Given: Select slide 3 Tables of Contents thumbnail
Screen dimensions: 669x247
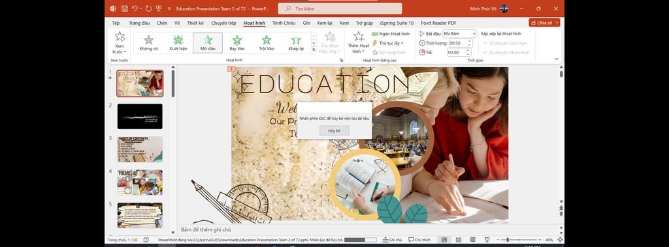Looking at the screenshot, I should point(140,149).
